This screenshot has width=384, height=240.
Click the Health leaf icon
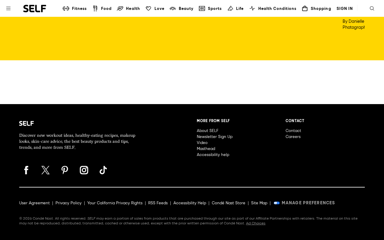[120, 8]
